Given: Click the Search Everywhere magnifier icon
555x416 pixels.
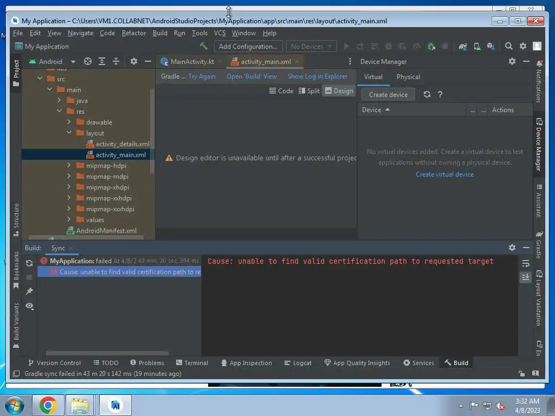Looking at the screenshot, I should [x=508, y=46].
